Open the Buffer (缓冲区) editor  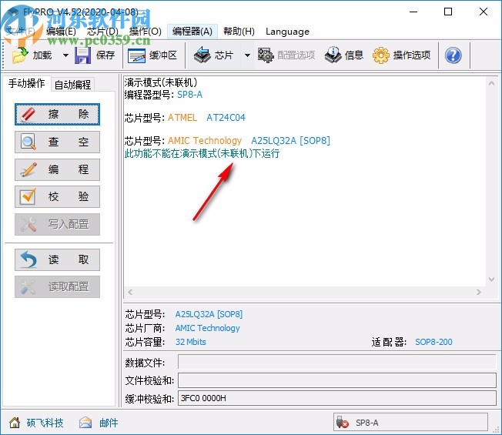pos(152,55)
